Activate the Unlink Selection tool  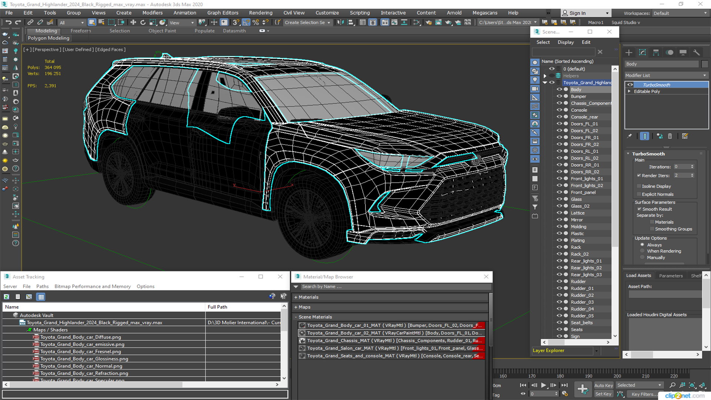40,23
